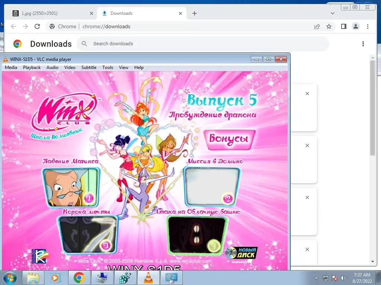Open VLC Audio menu
381x285 pixels.
[x=52, y=68]
